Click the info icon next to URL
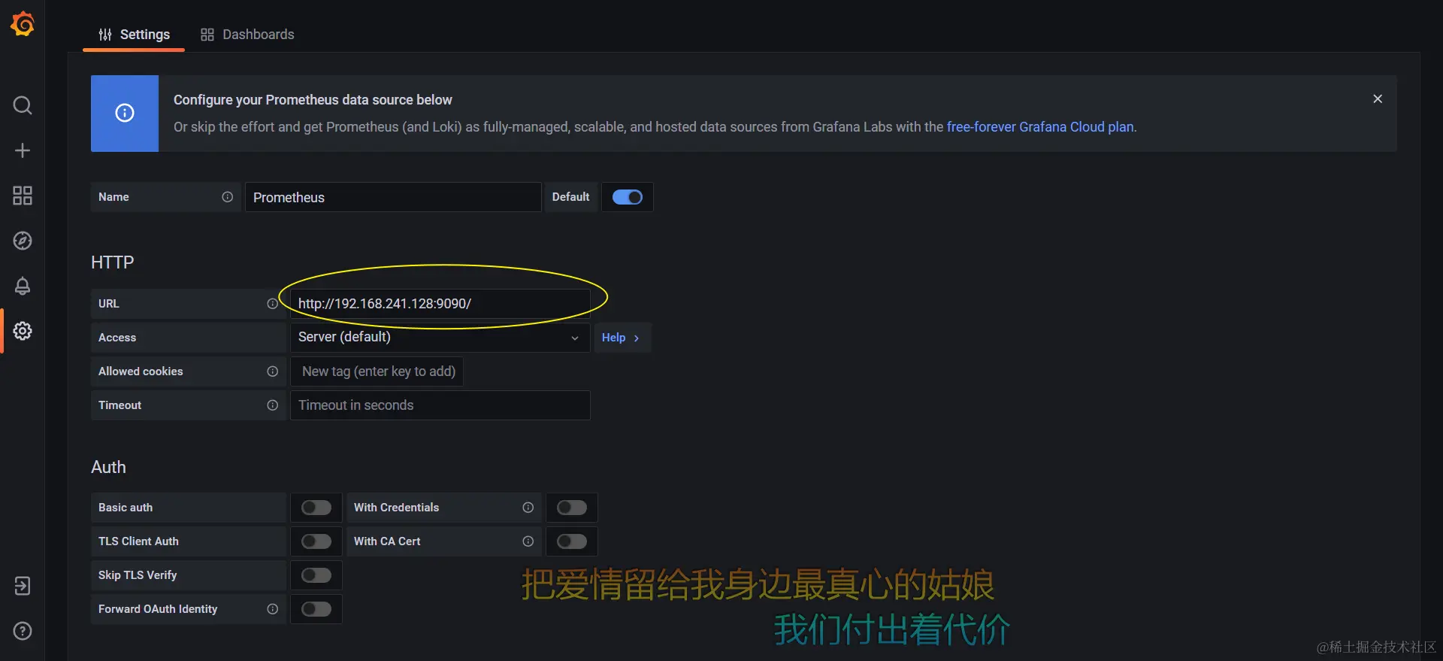1443x661 pixels. pos(272,304)
